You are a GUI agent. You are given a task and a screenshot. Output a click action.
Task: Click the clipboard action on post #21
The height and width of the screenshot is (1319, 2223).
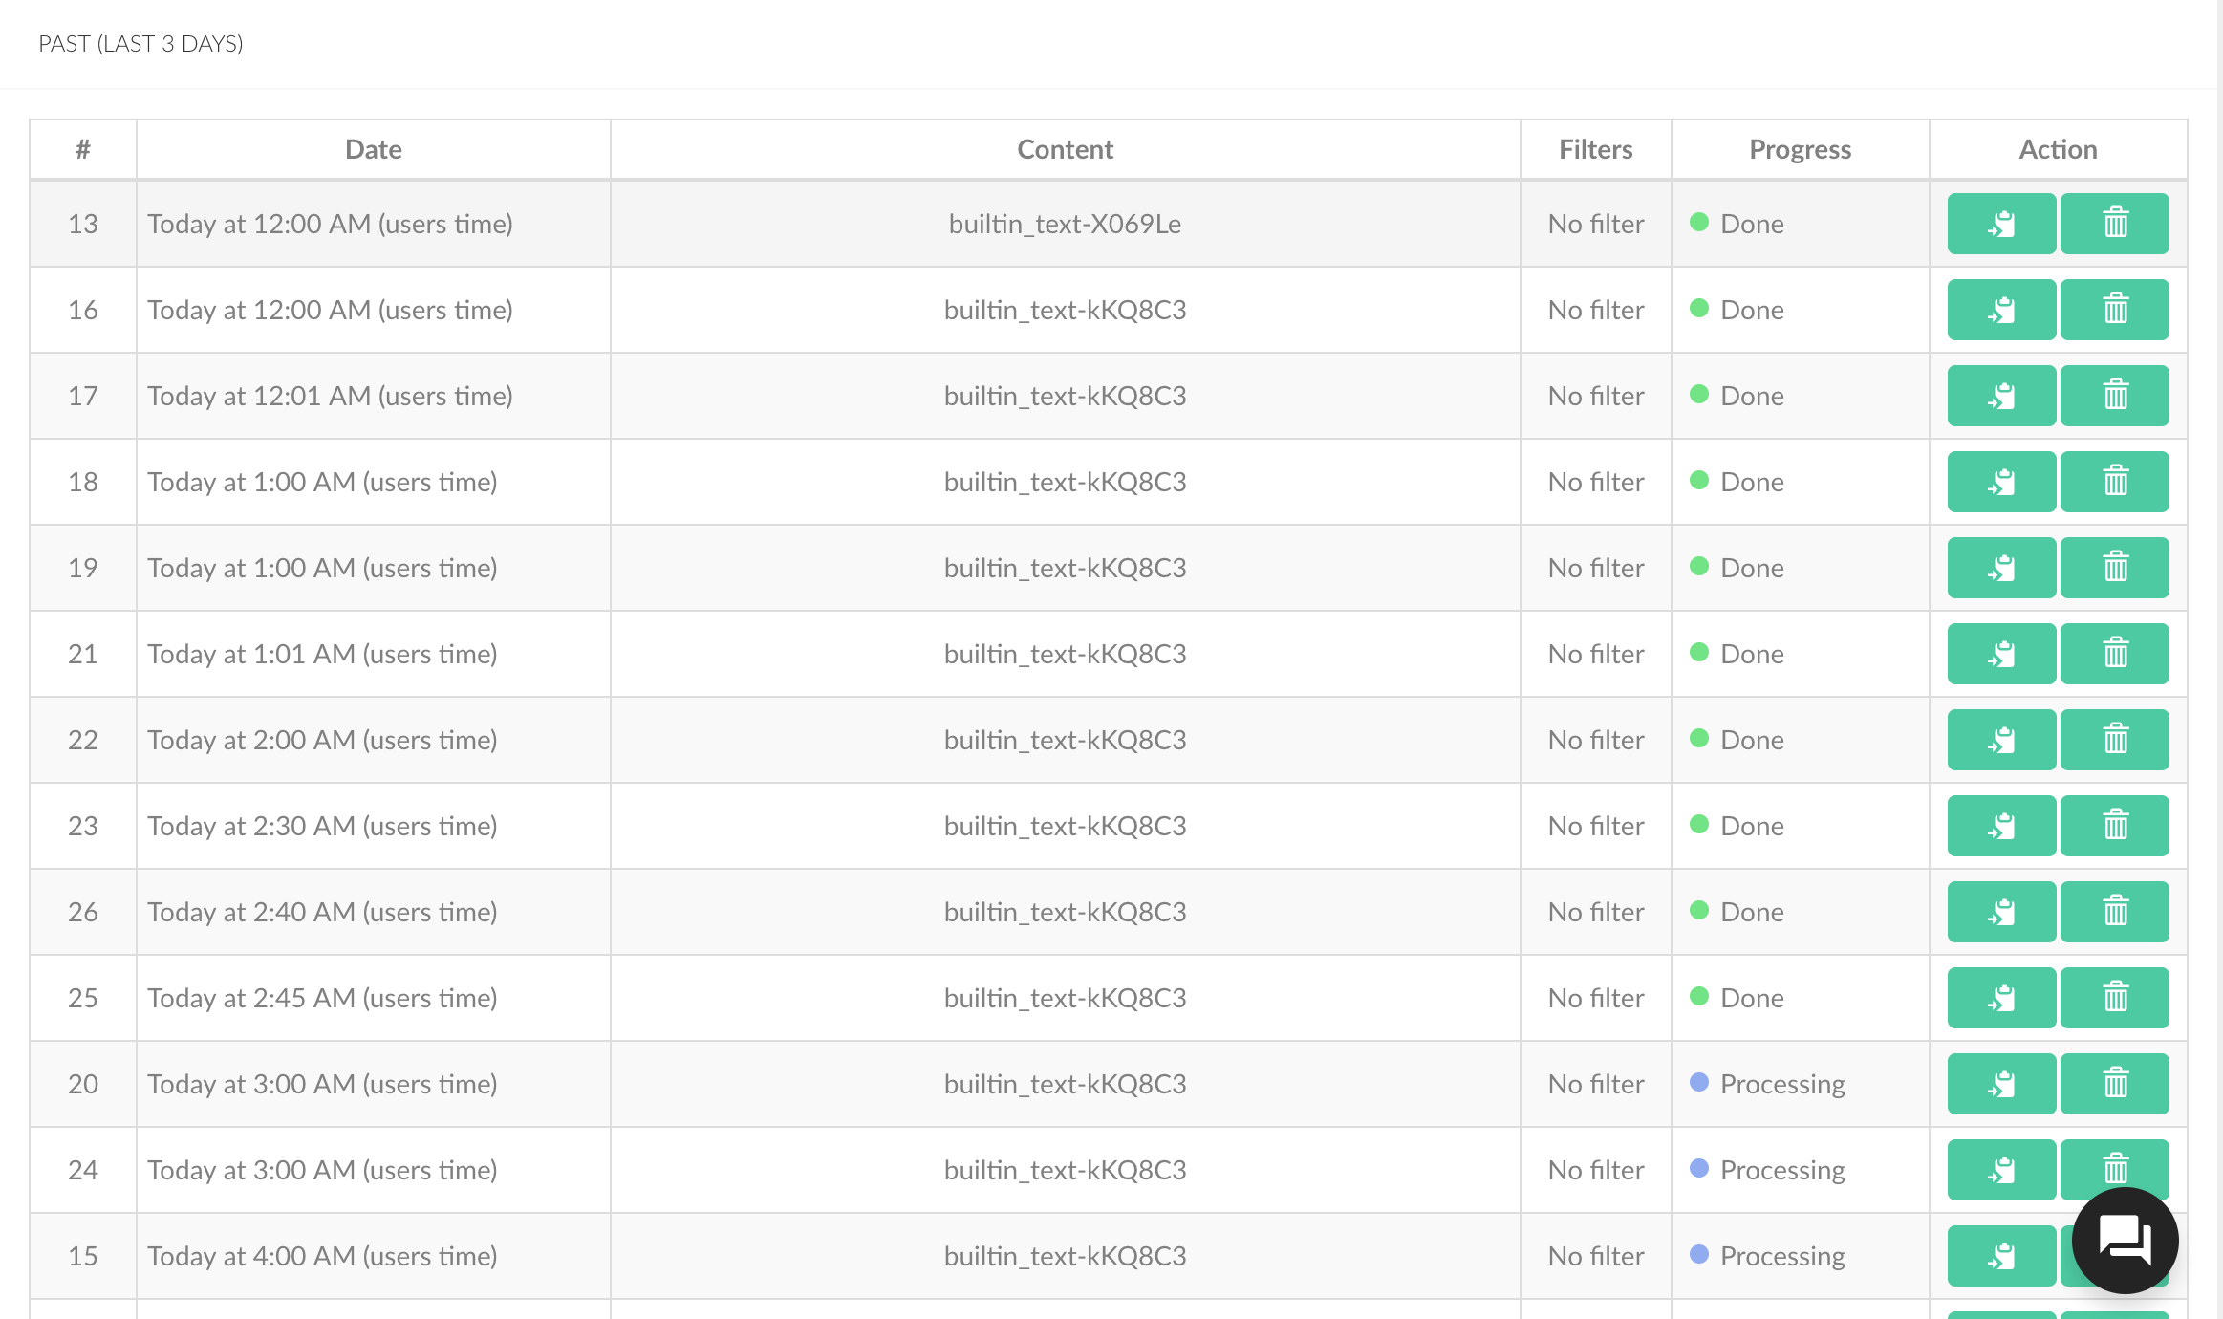[x=2000, y=654]
